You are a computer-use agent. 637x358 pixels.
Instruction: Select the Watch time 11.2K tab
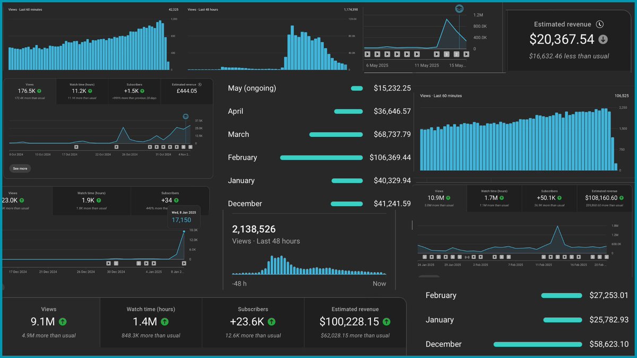[82, 91]
